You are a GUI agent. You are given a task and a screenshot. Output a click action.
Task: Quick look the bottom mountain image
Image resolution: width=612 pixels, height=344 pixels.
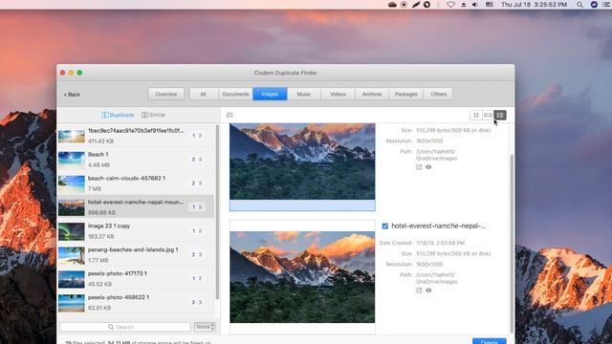(428, 290)
